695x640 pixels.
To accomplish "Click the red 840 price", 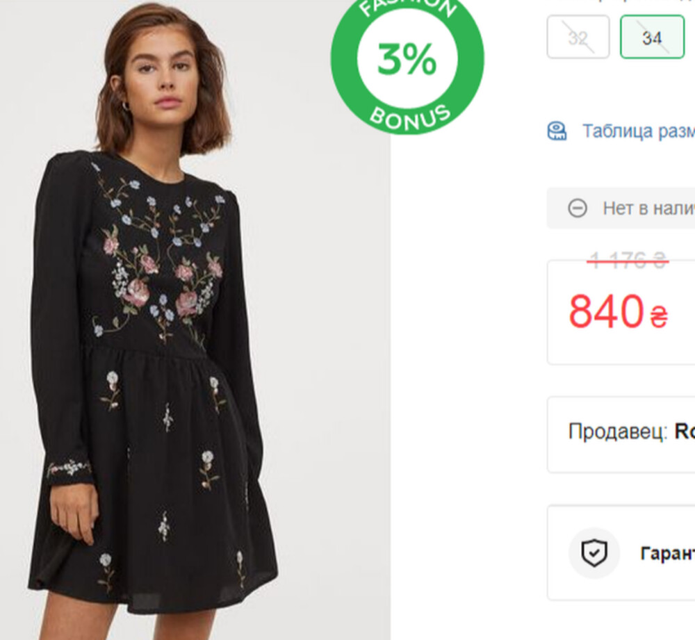I will pyautogui.click(x=606, y=311).
